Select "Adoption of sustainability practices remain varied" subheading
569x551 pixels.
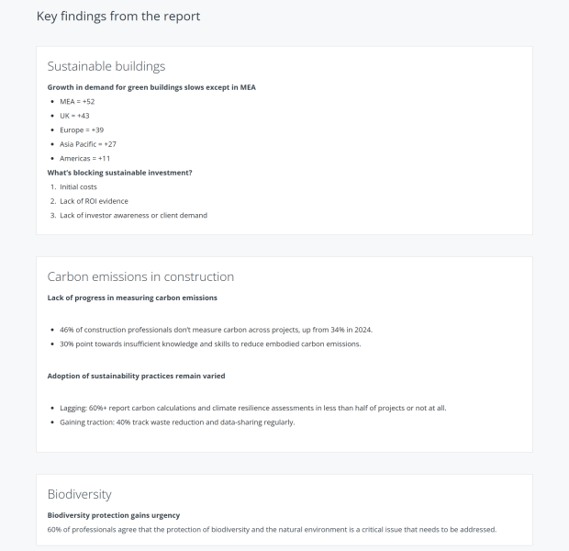136,376
